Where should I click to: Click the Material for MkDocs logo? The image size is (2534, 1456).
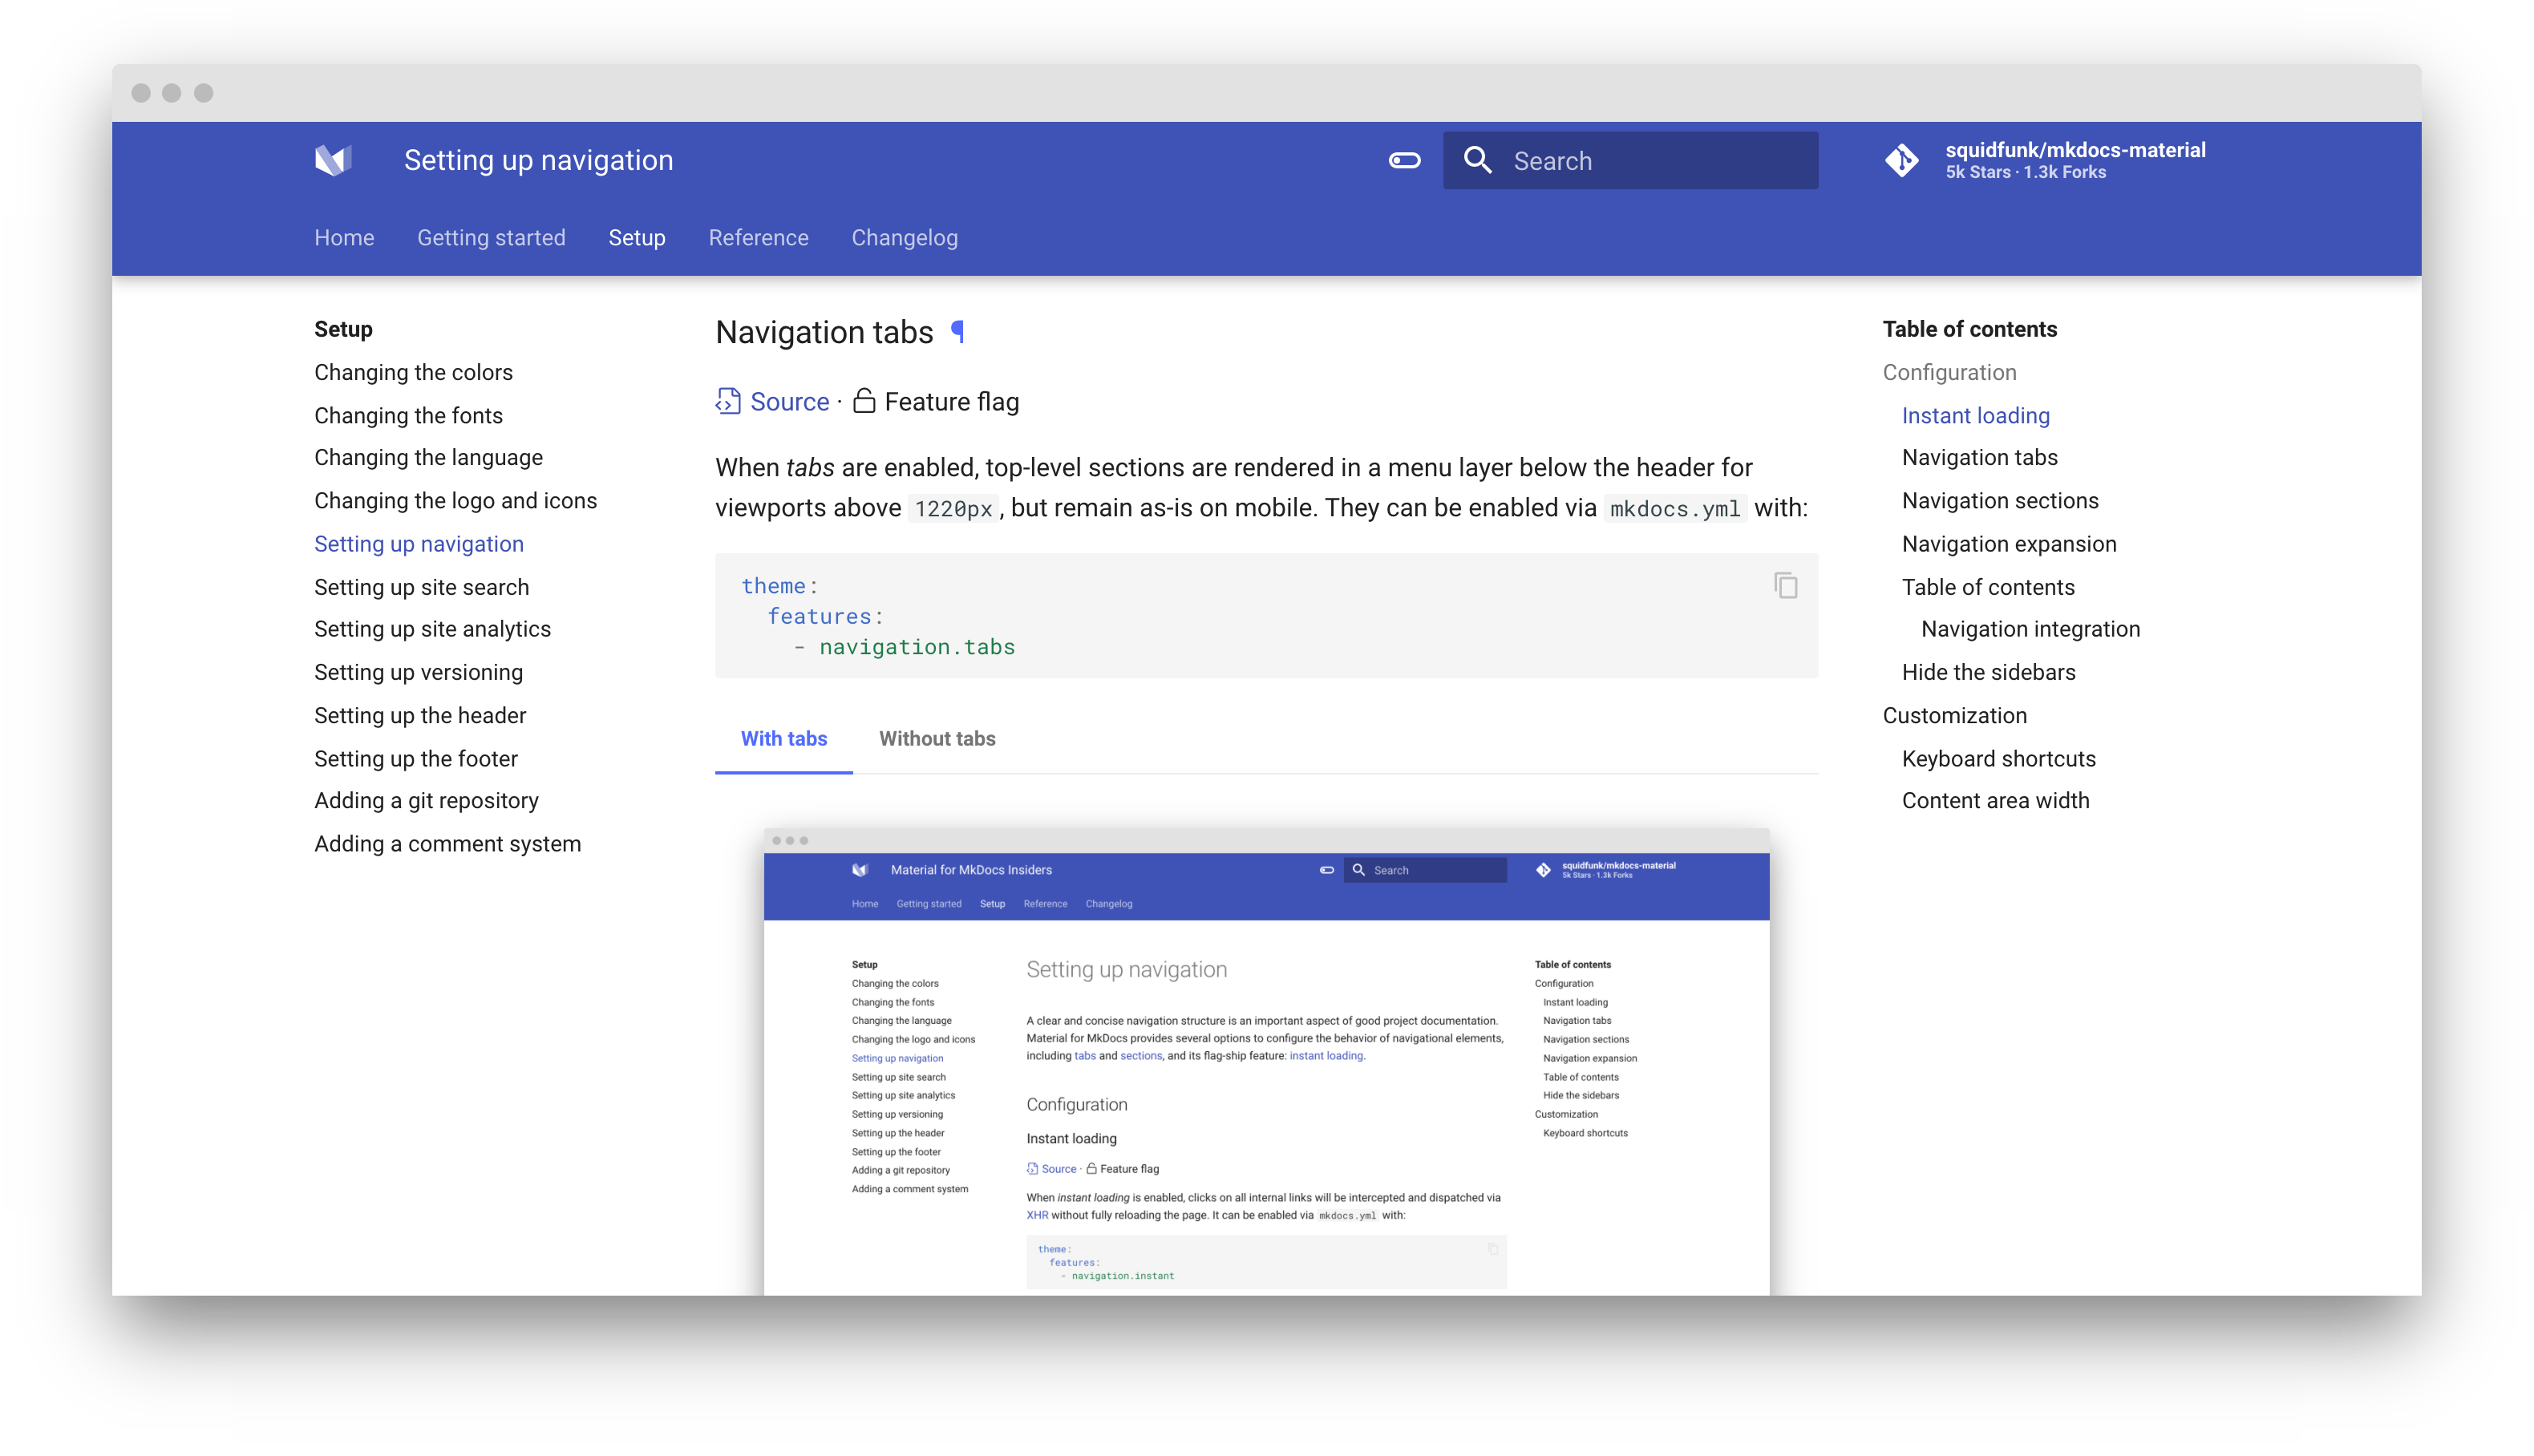click(x=333, y=160)
